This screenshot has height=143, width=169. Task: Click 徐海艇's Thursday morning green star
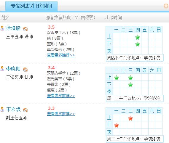tap(138, 37)
